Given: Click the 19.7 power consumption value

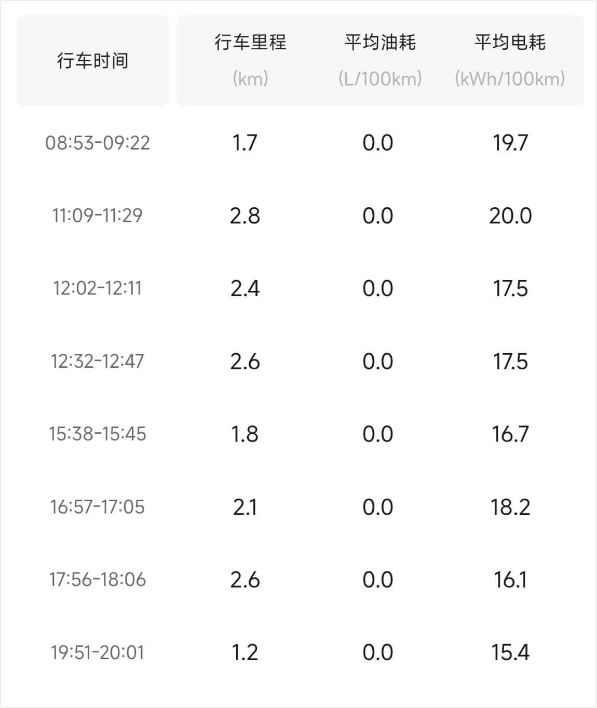Looking at the screenshot, I should tap(510, 143).
